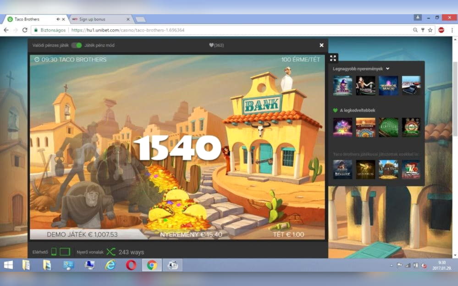The height and width of the screenshot is (286, 458).
Task: Open the green roulette table thumbnail
Action: (388, 127)
